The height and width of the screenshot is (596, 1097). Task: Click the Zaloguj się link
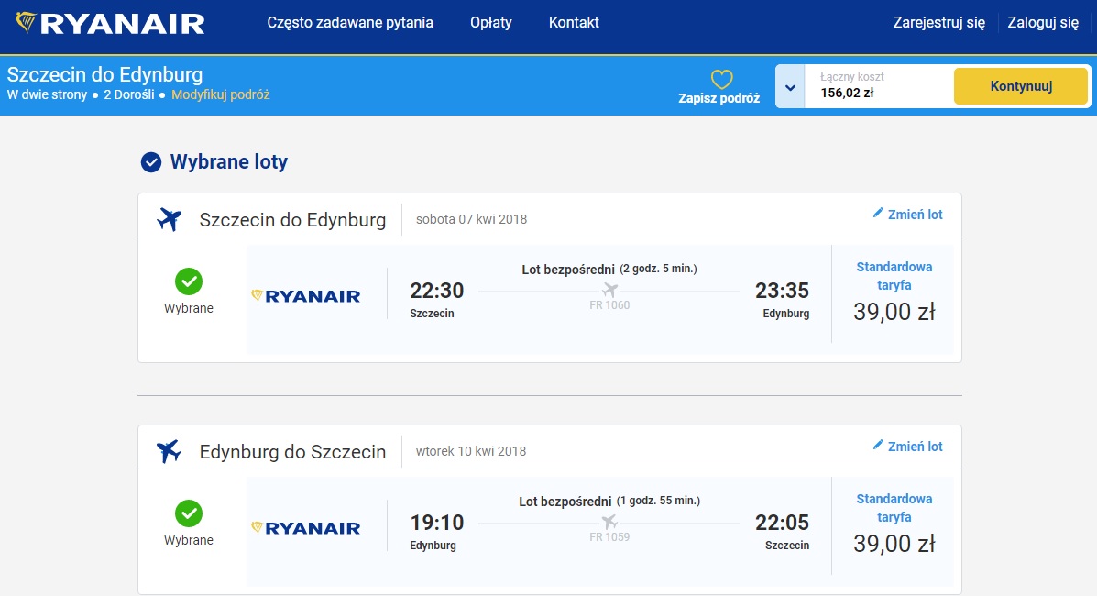coord(1042,22)
